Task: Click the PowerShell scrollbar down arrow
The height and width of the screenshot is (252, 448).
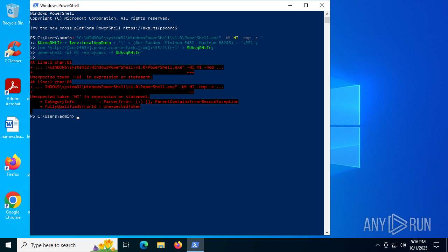Action: coord(327,232)
